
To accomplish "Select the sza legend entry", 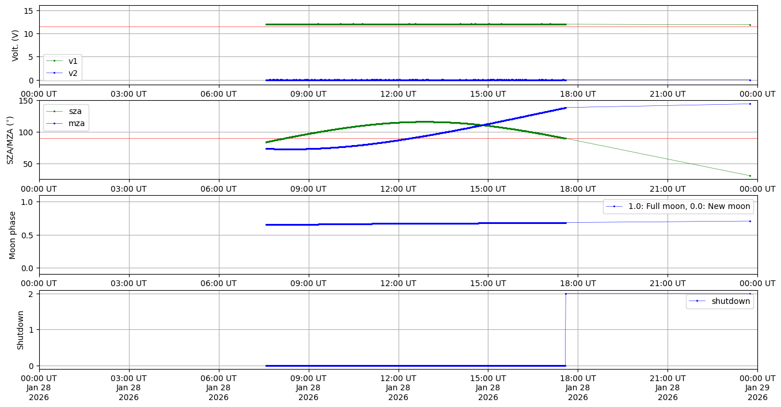I will coord(75,111).
